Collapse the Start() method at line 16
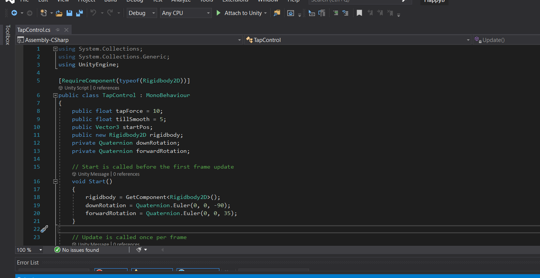Image resolution: width=540 pixels, height=278 pixels. [55, 181]
